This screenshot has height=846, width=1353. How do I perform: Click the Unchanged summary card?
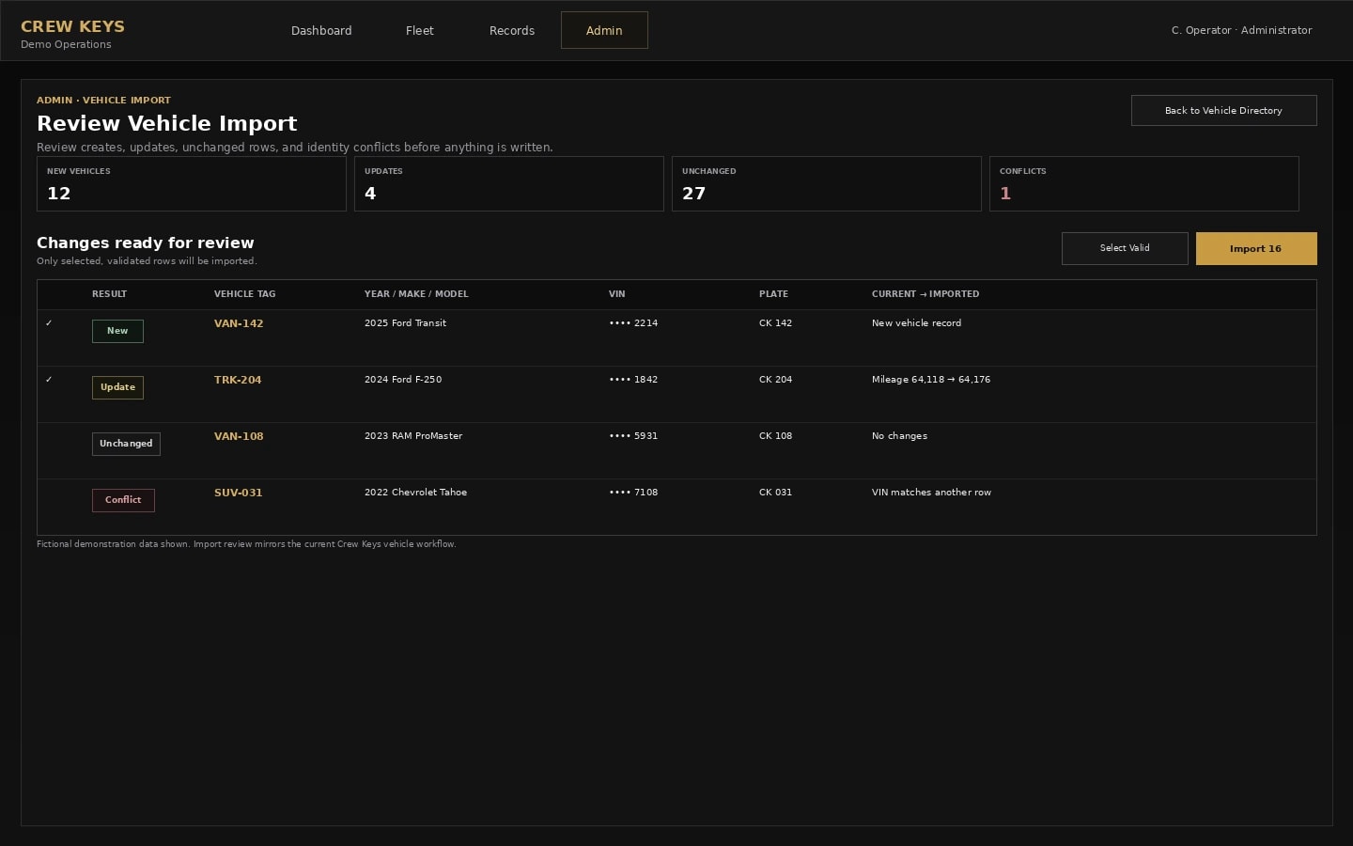[827, 183]
